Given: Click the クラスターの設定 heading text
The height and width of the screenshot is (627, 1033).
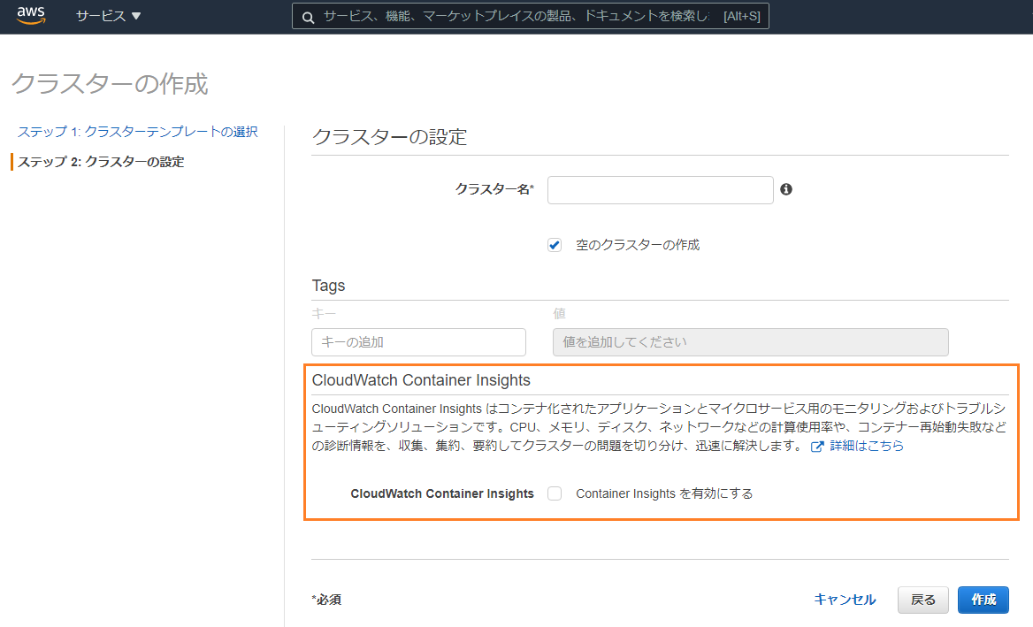Looking at the screenshot, I should [389, 137].
